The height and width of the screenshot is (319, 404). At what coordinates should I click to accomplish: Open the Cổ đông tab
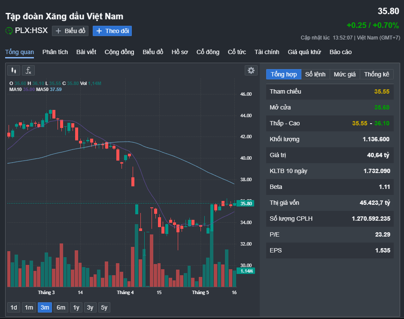tap(208, 52)
